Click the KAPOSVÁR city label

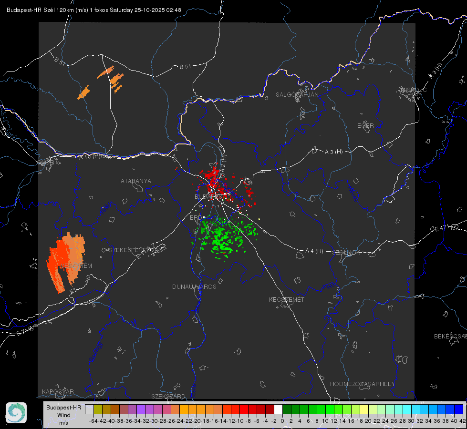pyautogui.click(x=58, y=391)
